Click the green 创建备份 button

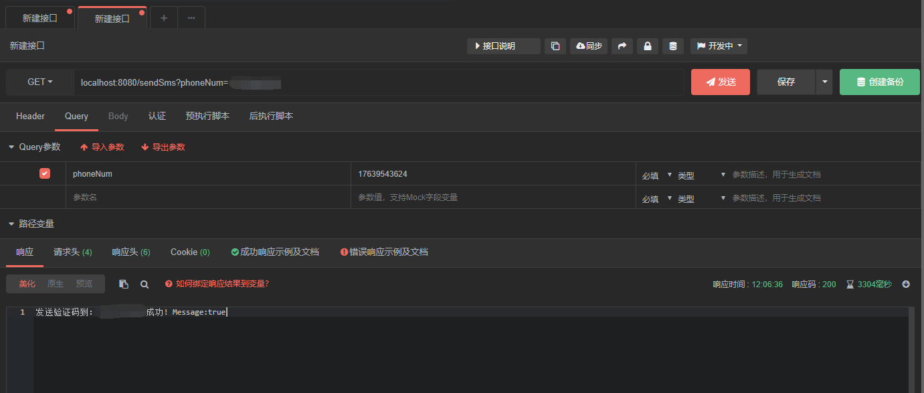[880, 82]
